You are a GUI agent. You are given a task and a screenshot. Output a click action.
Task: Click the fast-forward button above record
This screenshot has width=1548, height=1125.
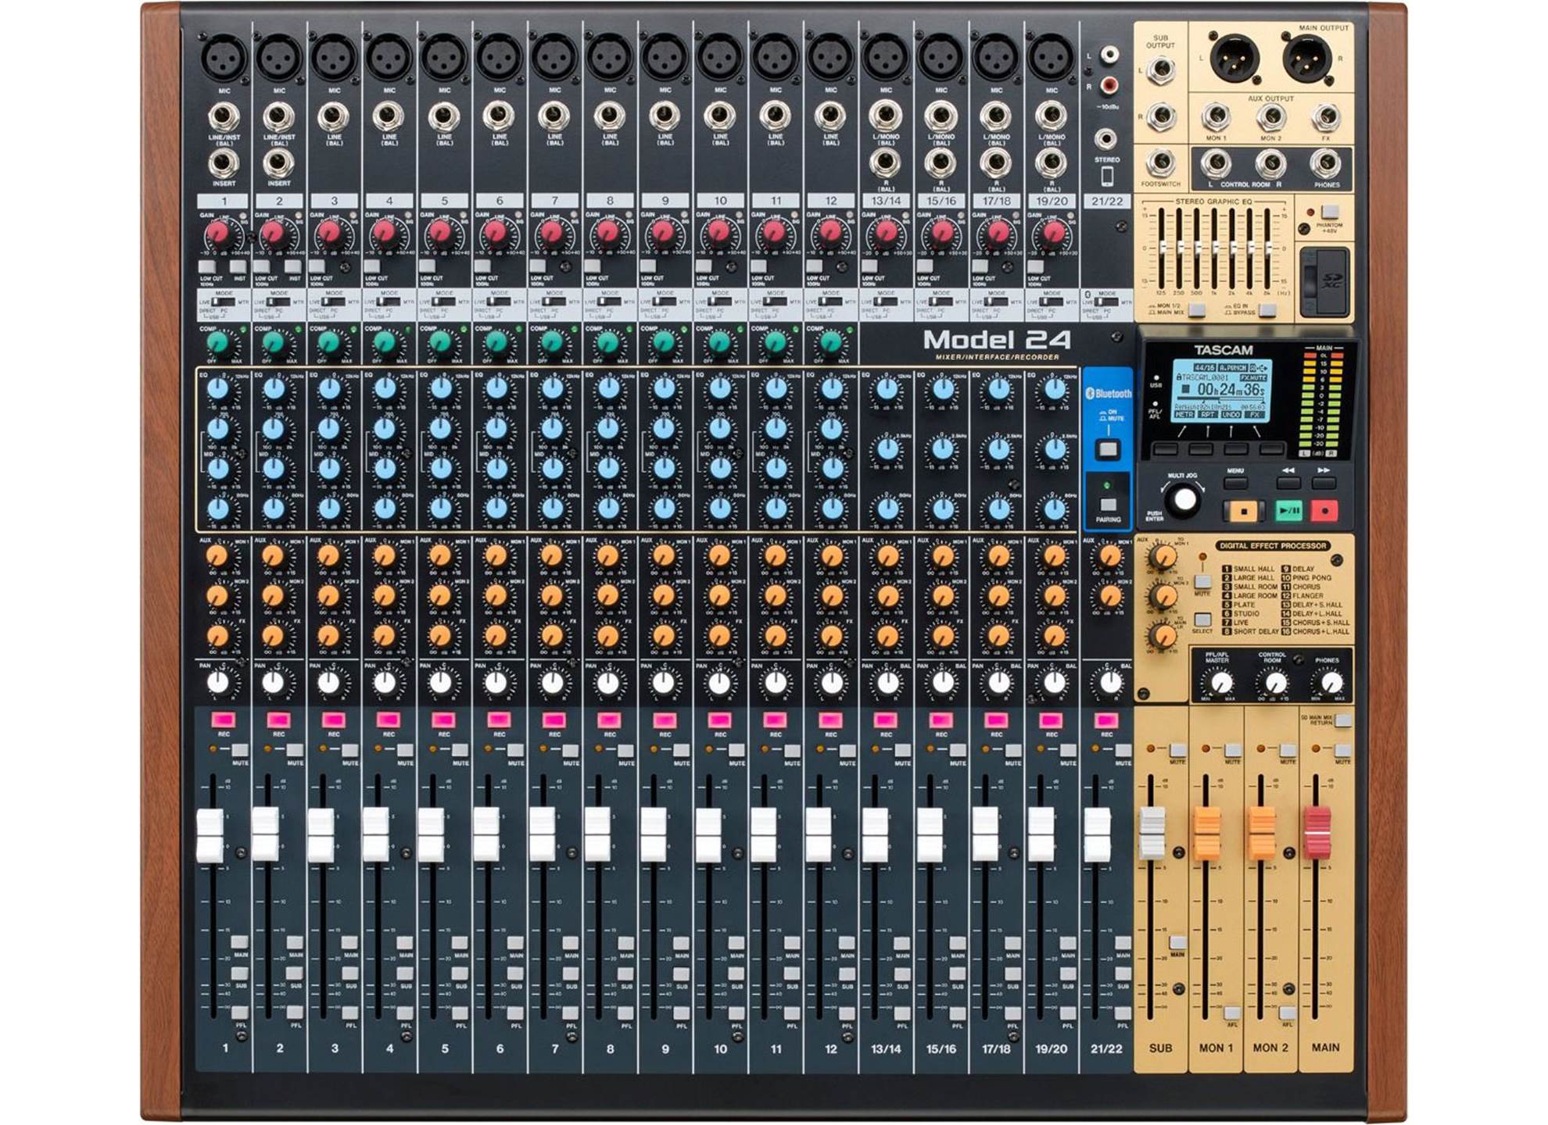coord(1323,483)
